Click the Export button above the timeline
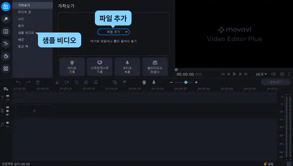 tap(276, 82)
